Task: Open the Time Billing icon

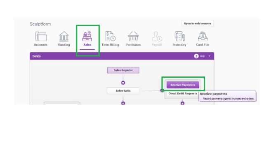Action: (111, 37)
